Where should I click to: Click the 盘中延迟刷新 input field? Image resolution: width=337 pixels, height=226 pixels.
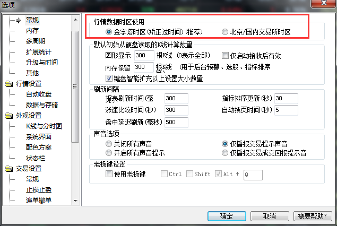coord(176,122)
